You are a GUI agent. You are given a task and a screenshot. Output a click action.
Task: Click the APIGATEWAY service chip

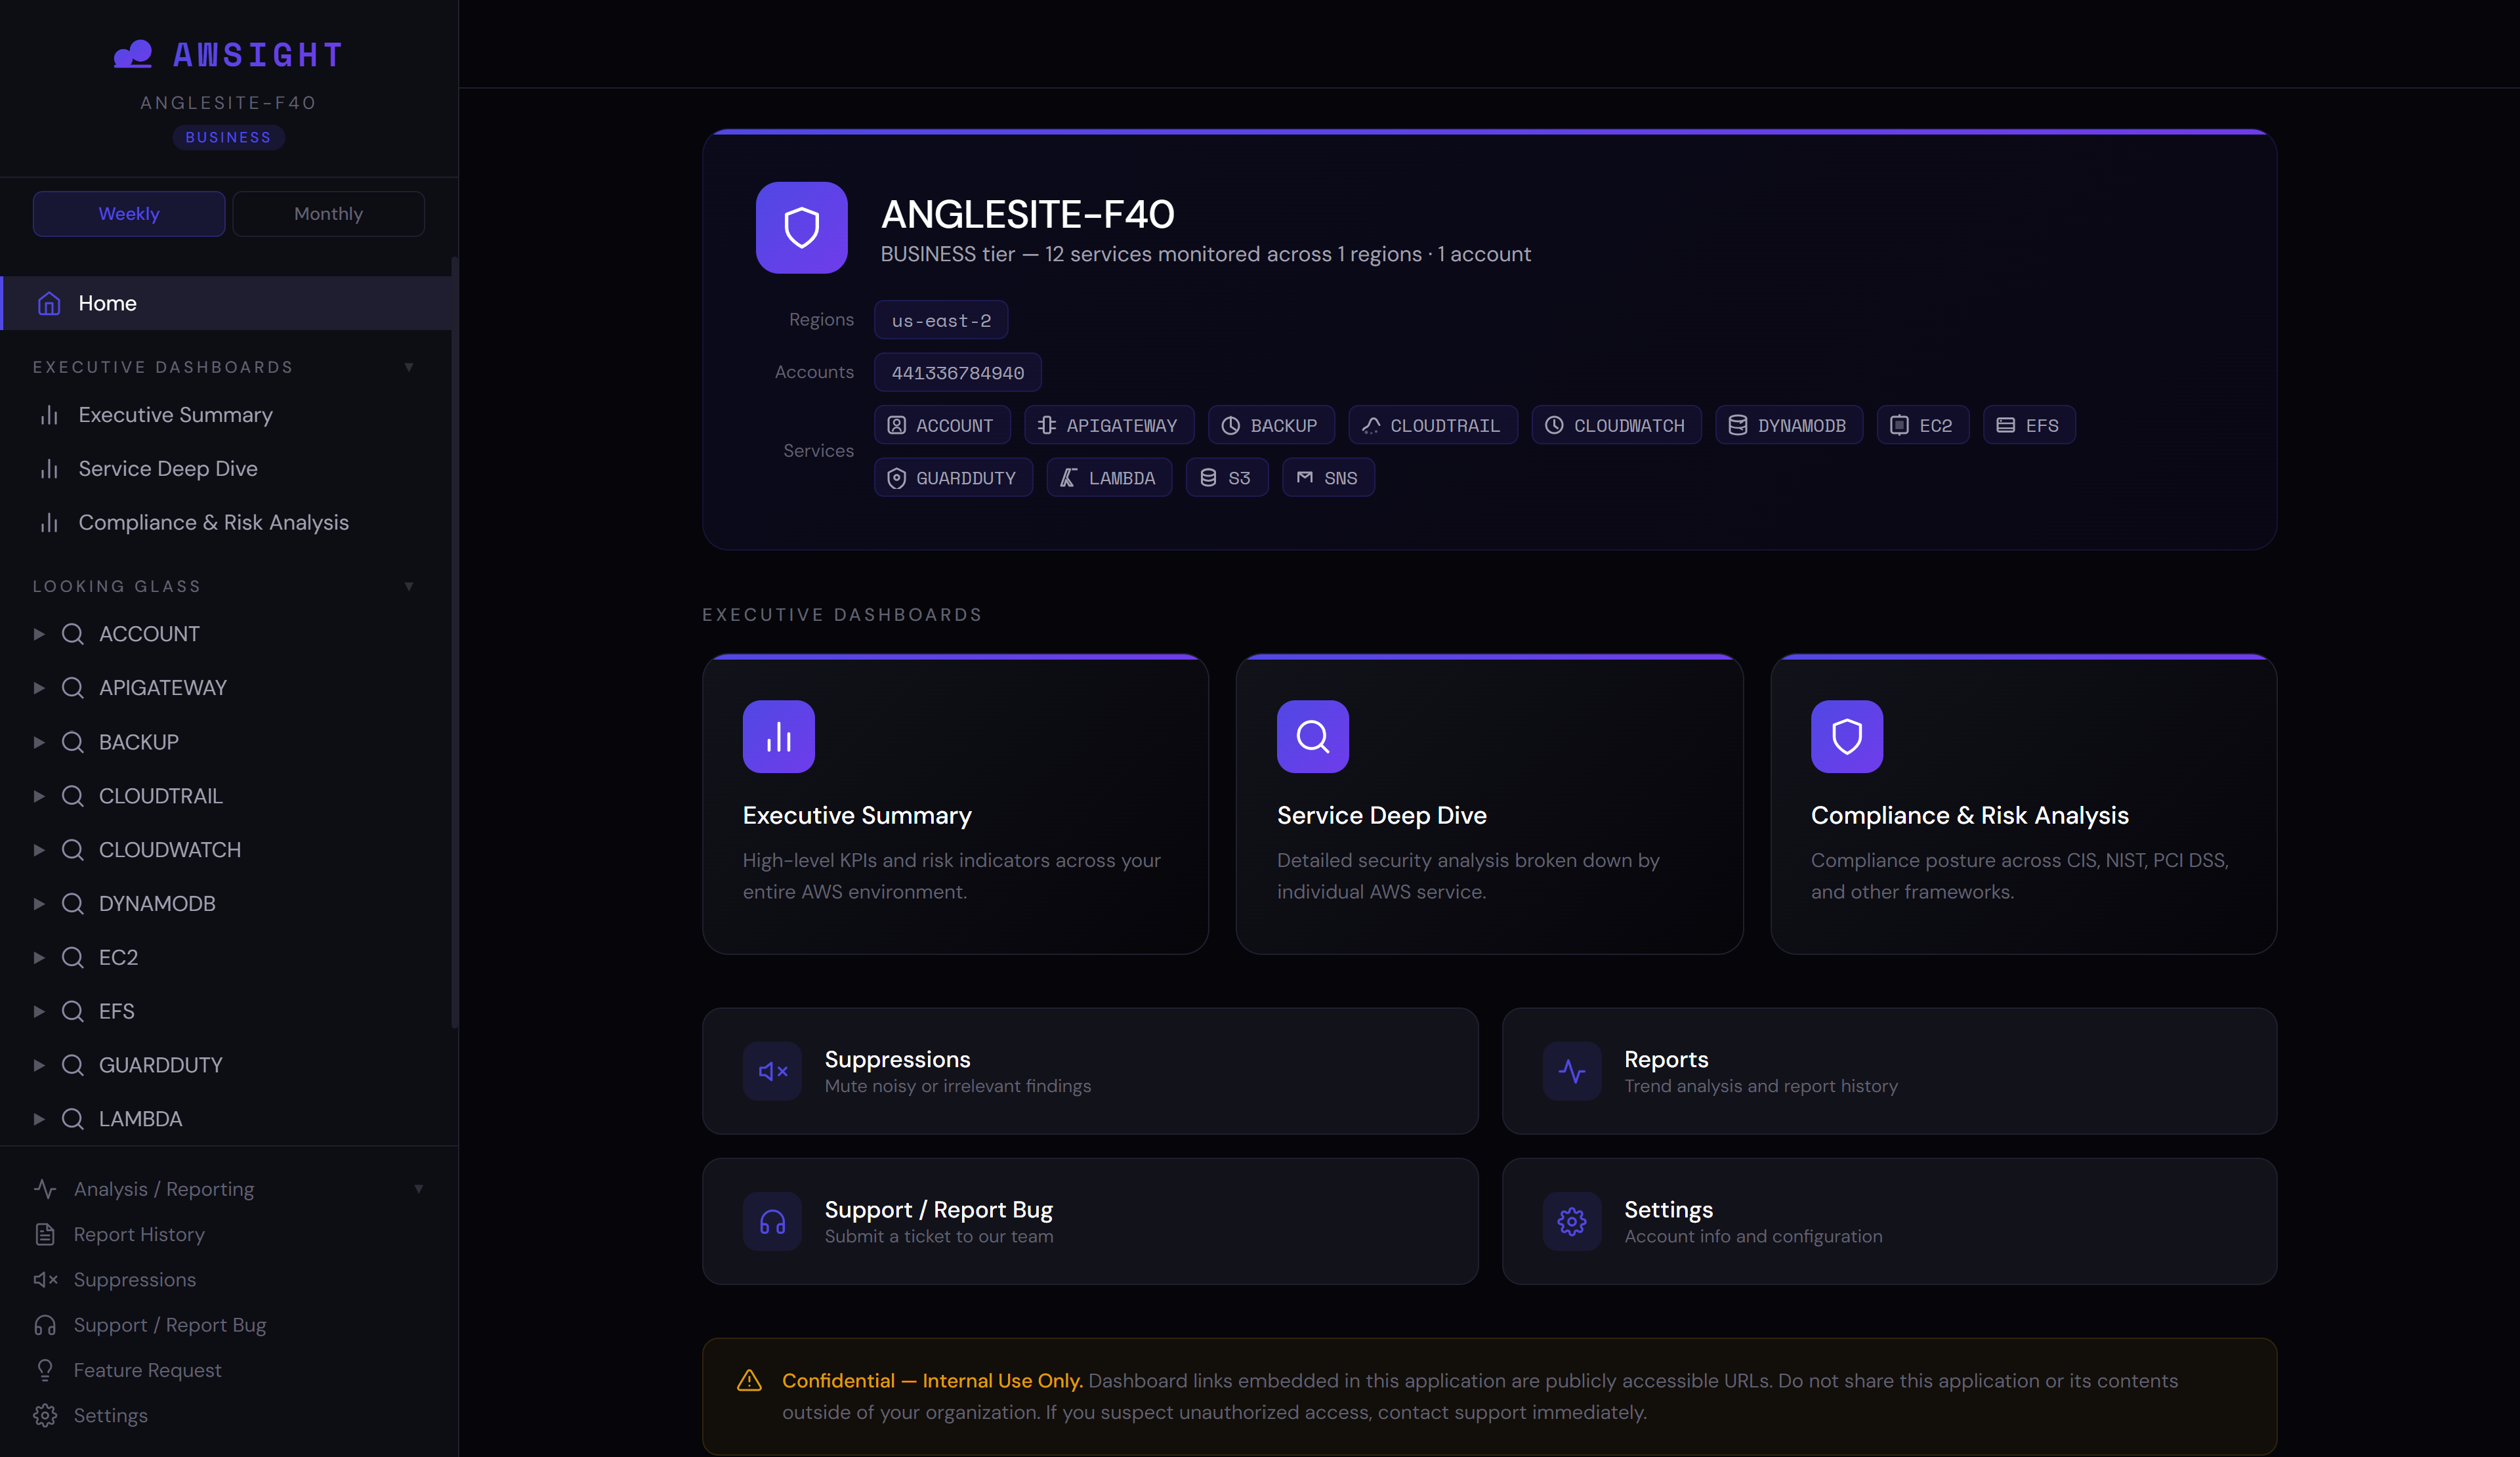point(1109,426)
